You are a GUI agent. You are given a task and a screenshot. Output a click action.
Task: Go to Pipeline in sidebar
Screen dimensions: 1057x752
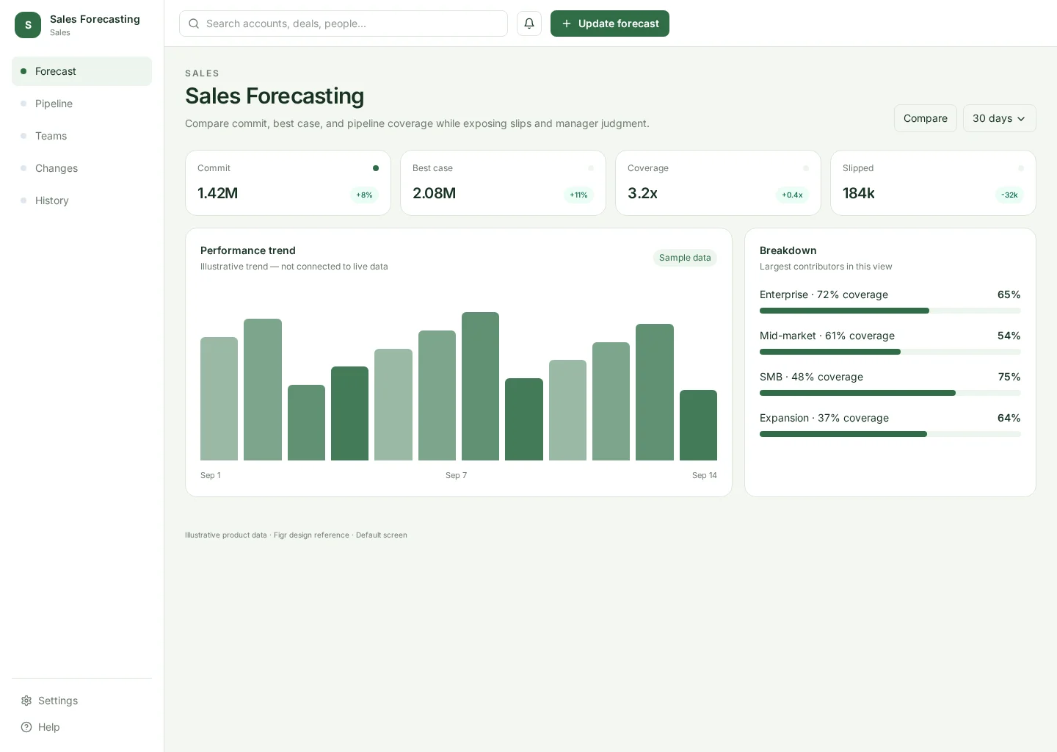coord(81,104)
